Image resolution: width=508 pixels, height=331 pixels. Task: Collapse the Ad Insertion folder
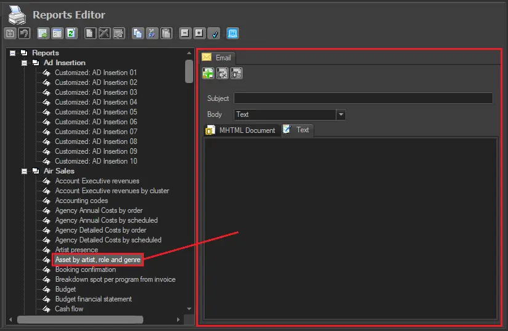point(25,63)
